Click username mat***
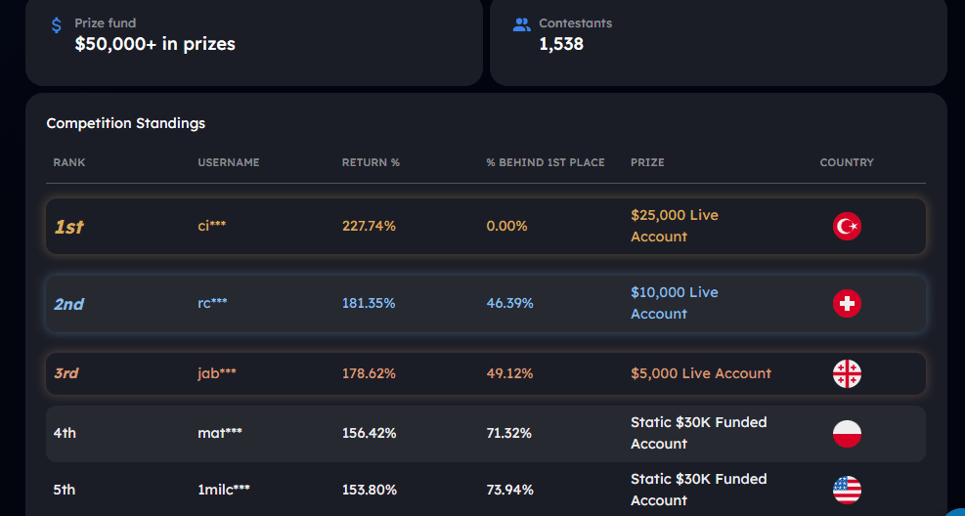Screen dimensions: 965x516 coord(220,433)
